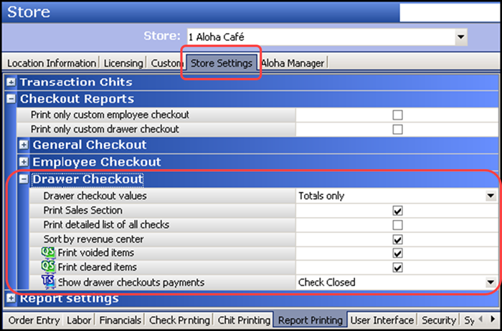This screenshot has width=502, height=331.
Task: Open the Store selection dropdown arrow
Action: coord(460,37)
